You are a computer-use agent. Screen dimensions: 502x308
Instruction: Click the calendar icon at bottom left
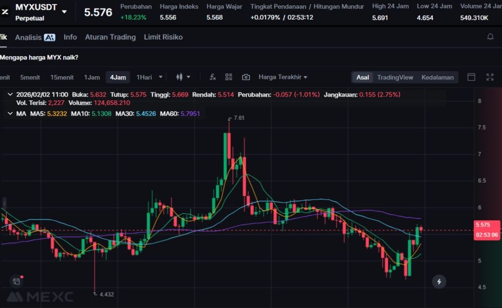coord(16,281)
